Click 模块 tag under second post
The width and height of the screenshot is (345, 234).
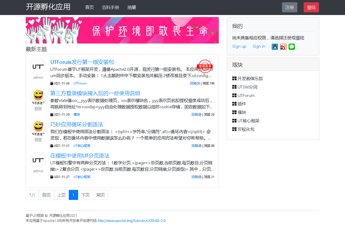pyautogui.click(x=77, y=115)
